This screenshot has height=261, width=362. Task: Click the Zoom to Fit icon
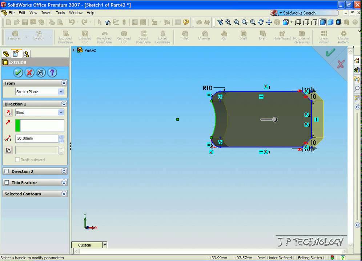228,22
